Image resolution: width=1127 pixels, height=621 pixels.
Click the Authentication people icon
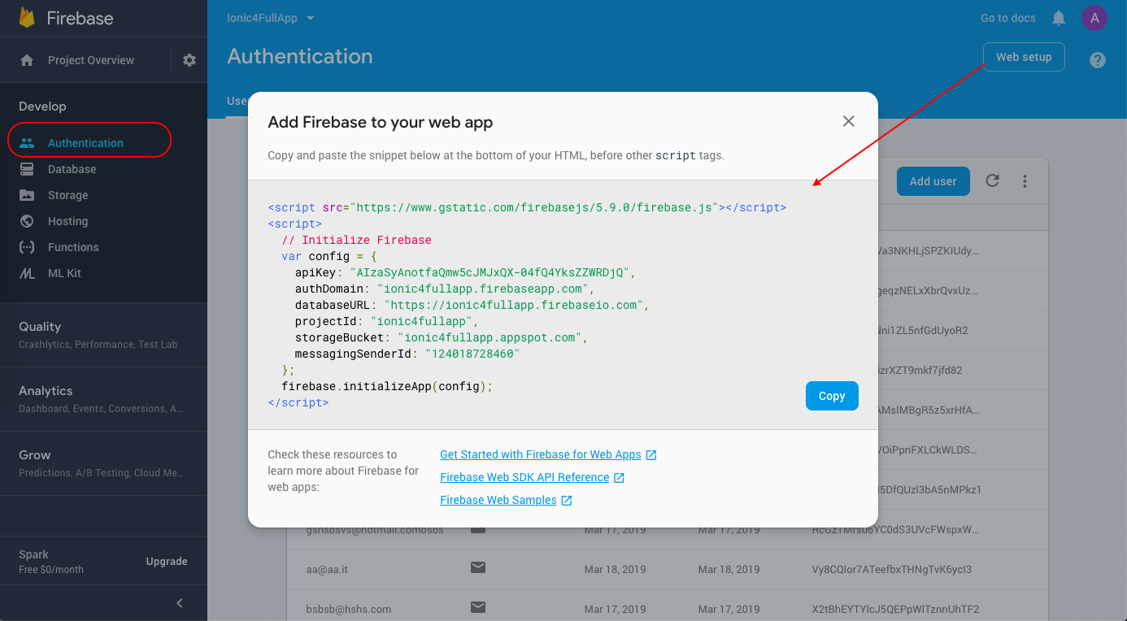[x=27, y=143]
